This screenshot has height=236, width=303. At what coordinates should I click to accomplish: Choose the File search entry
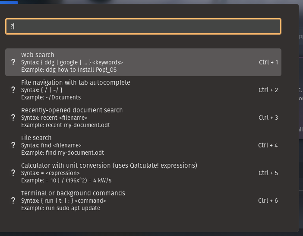click(143, 145)
